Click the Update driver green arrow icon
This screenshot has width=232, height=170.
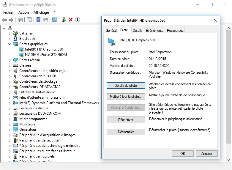tap(64, 20)
